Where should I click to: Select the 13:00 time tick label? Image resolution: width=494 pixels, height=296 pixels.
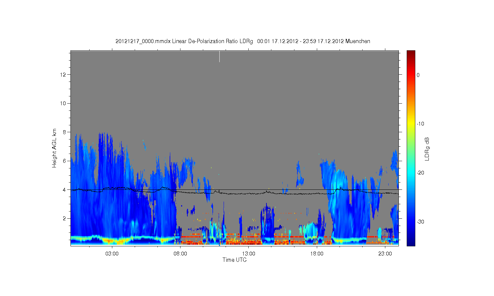249,254
